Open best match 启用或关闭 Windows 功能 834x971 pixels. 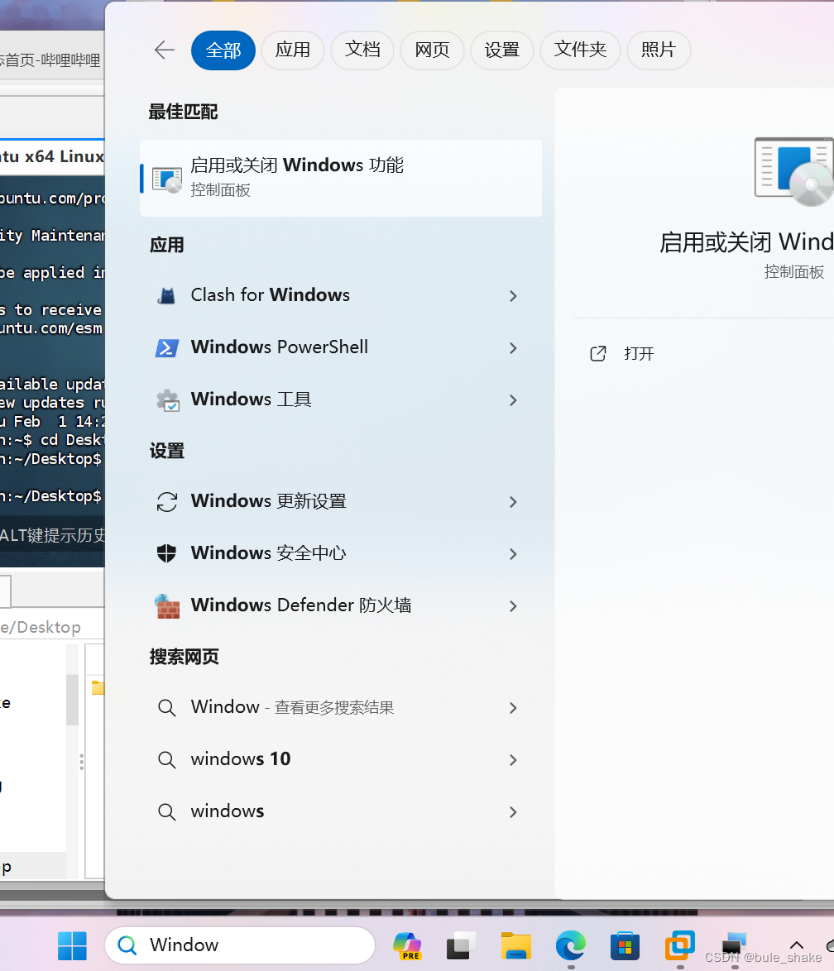341,179
